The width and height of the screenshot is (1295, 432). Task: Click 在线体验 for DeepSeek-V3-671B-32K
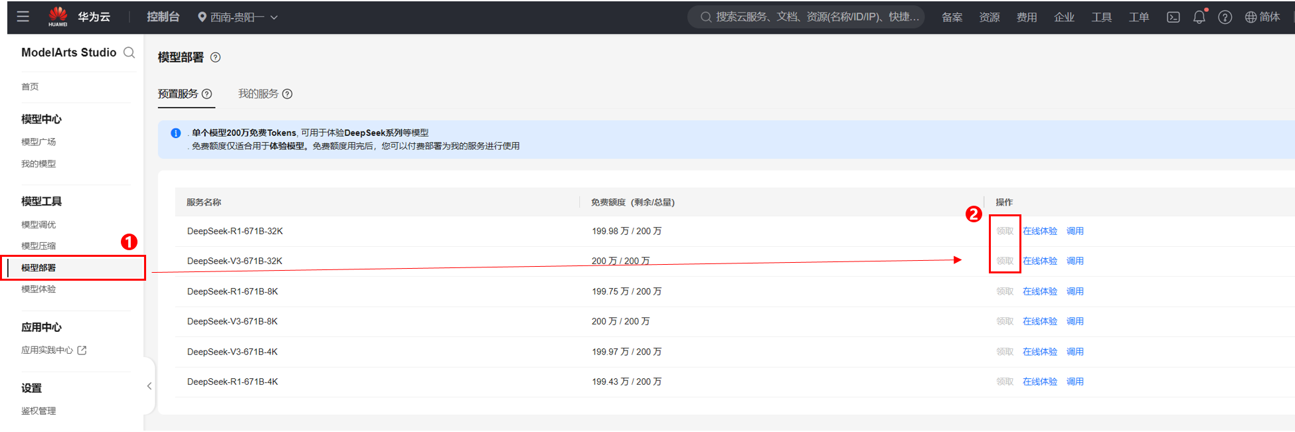tap(1040, 261)
